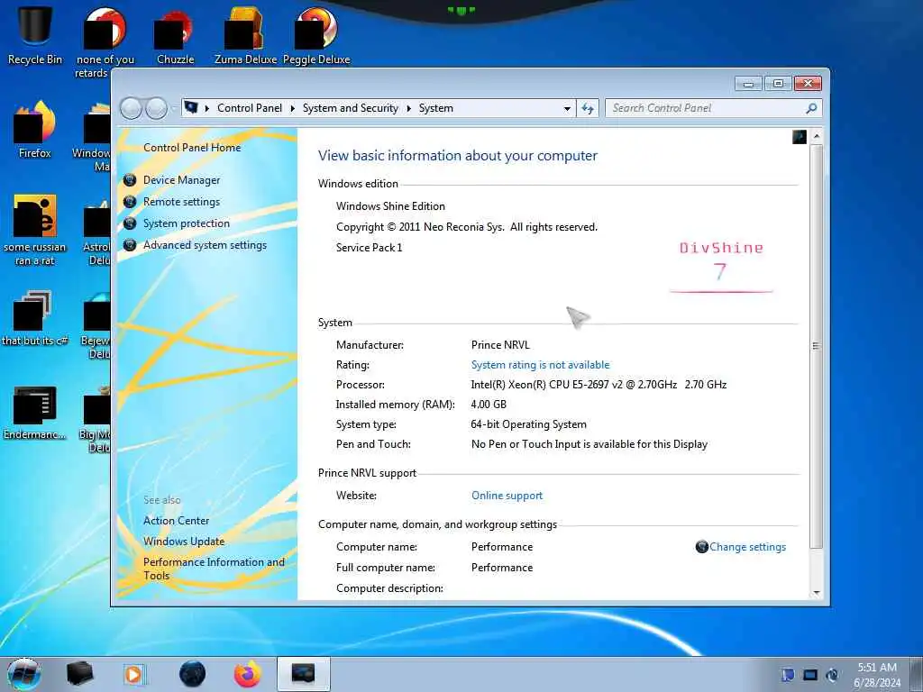Click the search magnifier icon

point(811,108)
